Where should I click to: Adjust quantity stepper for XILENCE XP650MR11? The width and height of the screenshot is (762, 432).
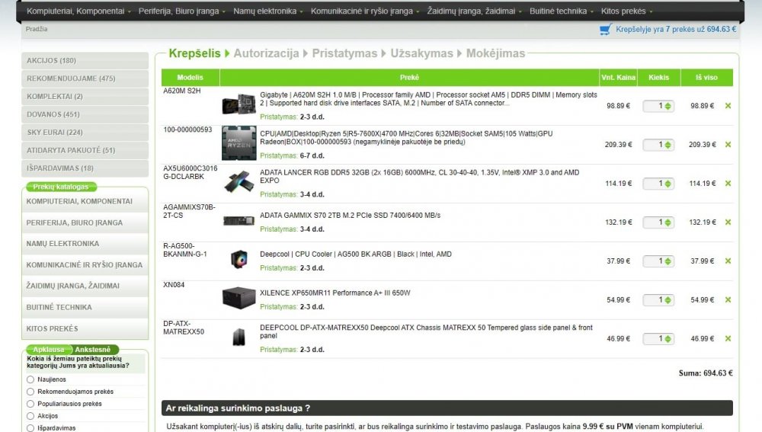tap(668, 300)
